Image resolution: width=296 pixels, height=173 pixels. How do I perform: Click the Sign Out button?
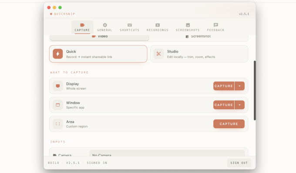click(x=239, y=163)
